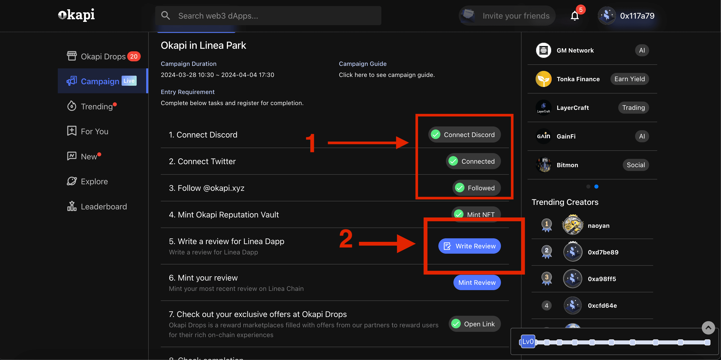Open 0xd7be89's creator avatar
Screen dimensions: 721x360
[573, 252]
